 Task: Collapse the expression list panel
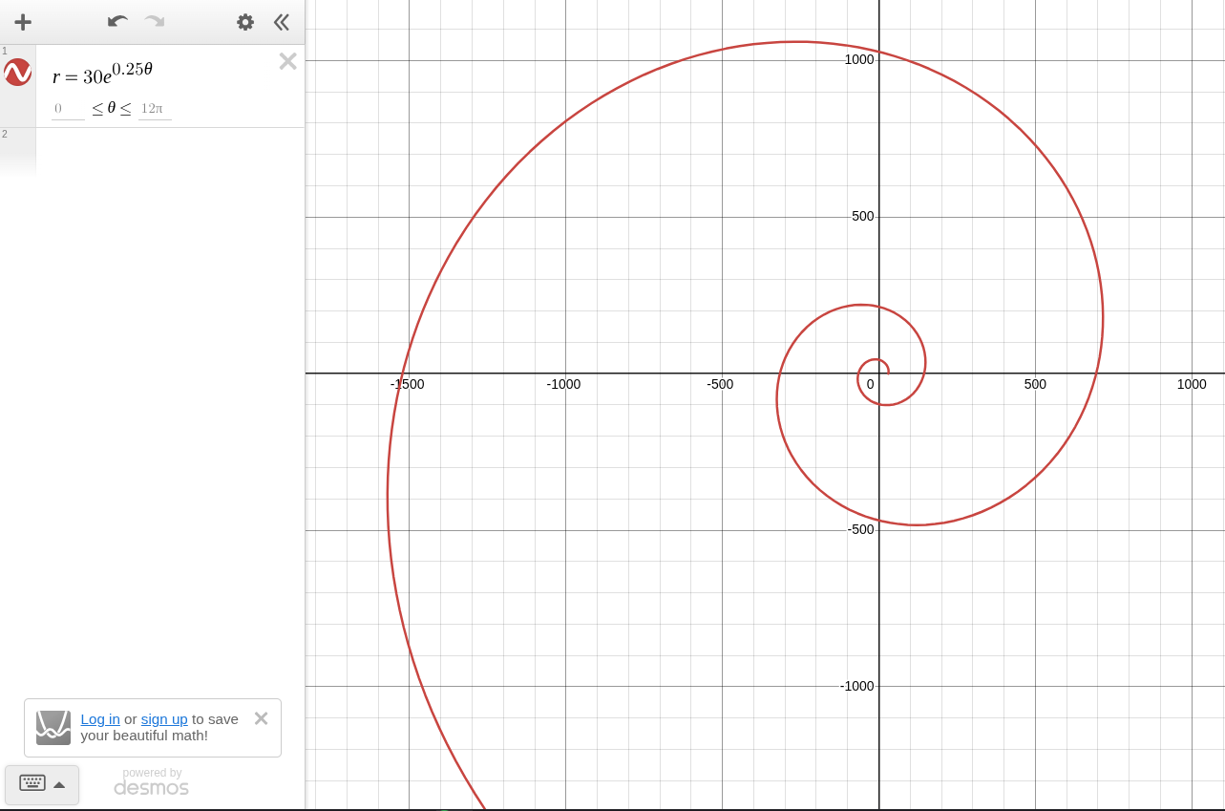[281, 22]
